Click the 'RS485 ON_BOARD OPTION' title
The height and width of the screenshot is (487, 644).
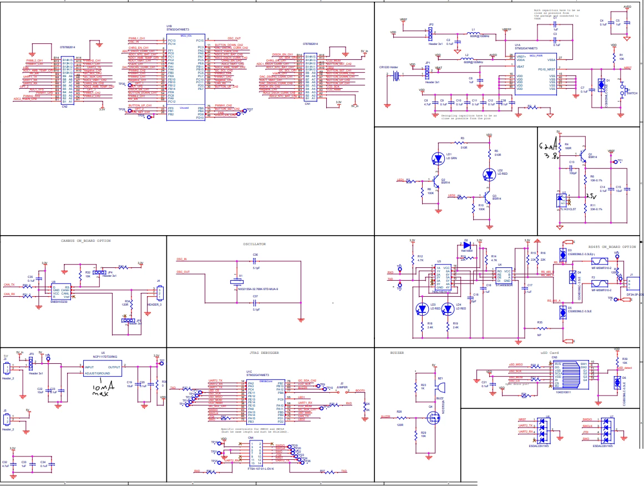[612, 247]
